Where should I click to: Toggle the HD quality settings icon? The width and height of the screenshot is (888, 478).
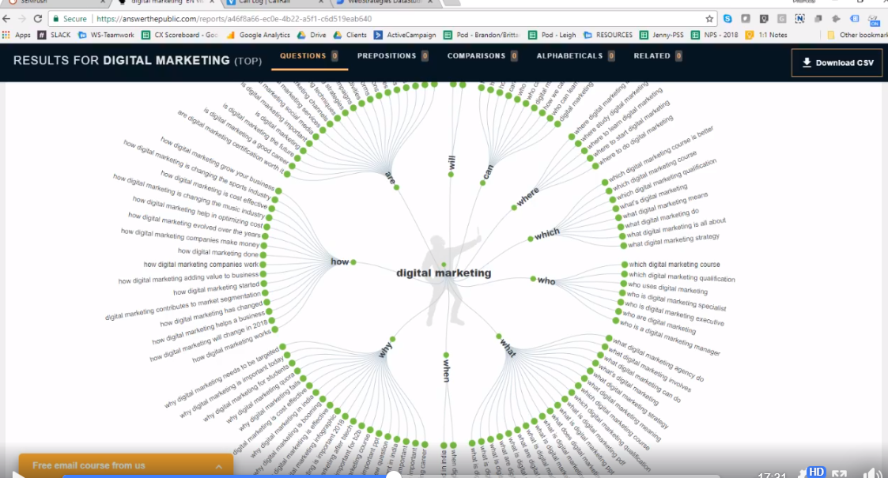click(x=815, y=472)
